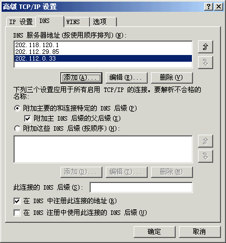This screenshot has height=243, width=226.
Task: Select DNS server 202.118.120.1 in list
Action: (x=103, y=45)
